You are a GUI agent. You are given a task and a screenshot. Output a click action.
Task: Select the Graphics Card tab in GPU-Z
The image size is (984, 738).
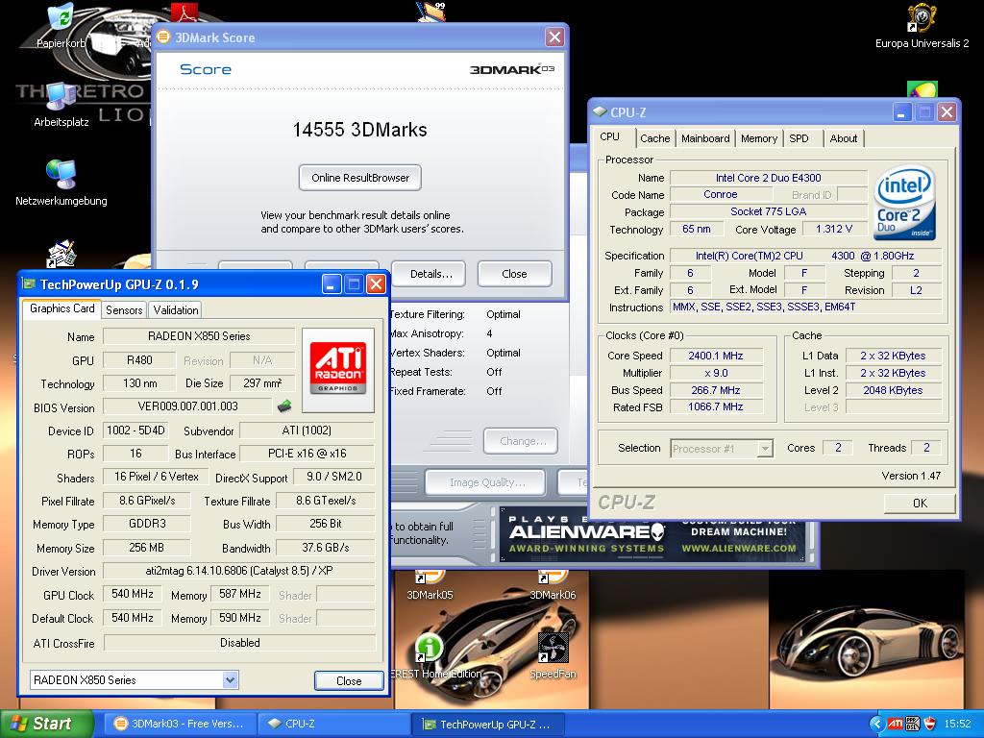(61, 308)
